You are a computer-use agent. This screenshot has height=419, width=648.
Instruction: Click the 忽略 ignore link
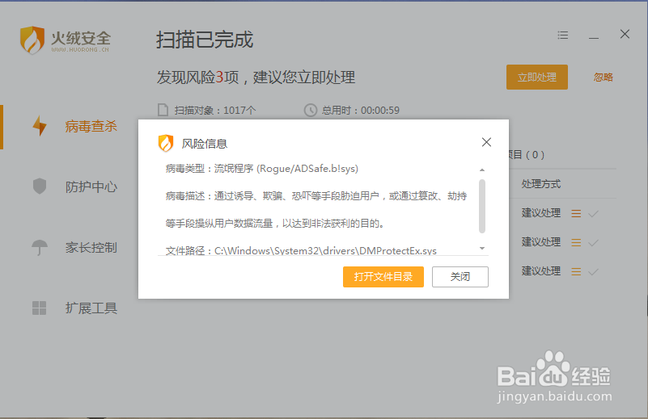point(604,78)
